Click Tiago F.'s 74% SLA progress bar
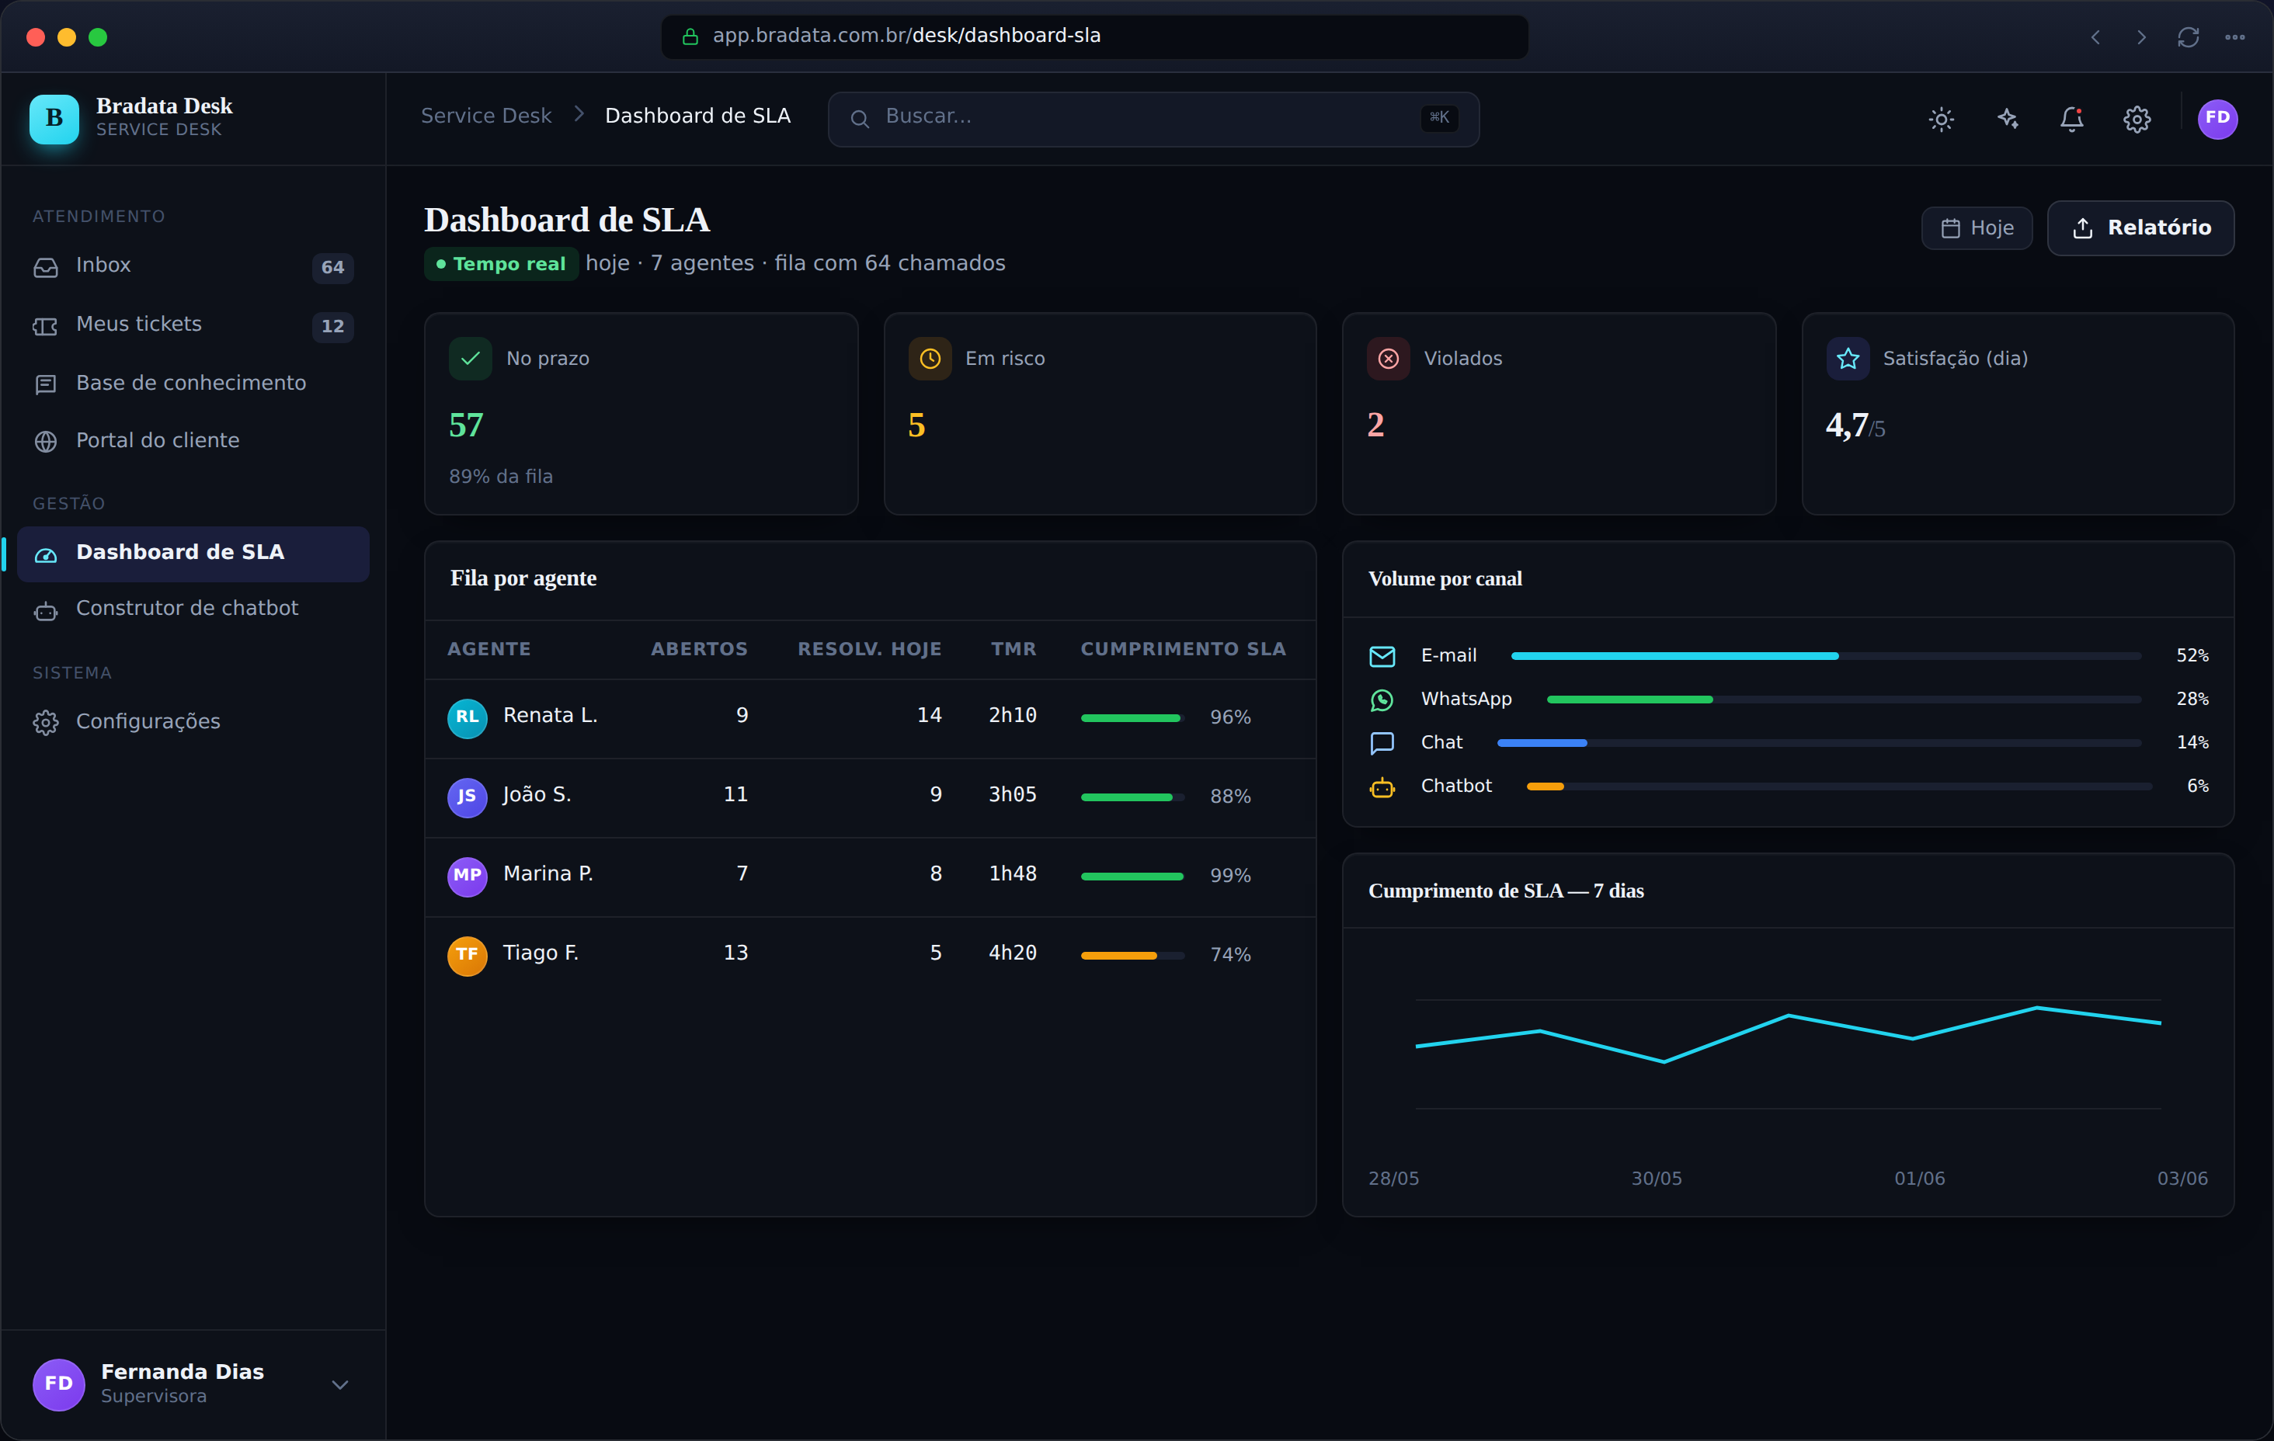 tap(1132, 957)
